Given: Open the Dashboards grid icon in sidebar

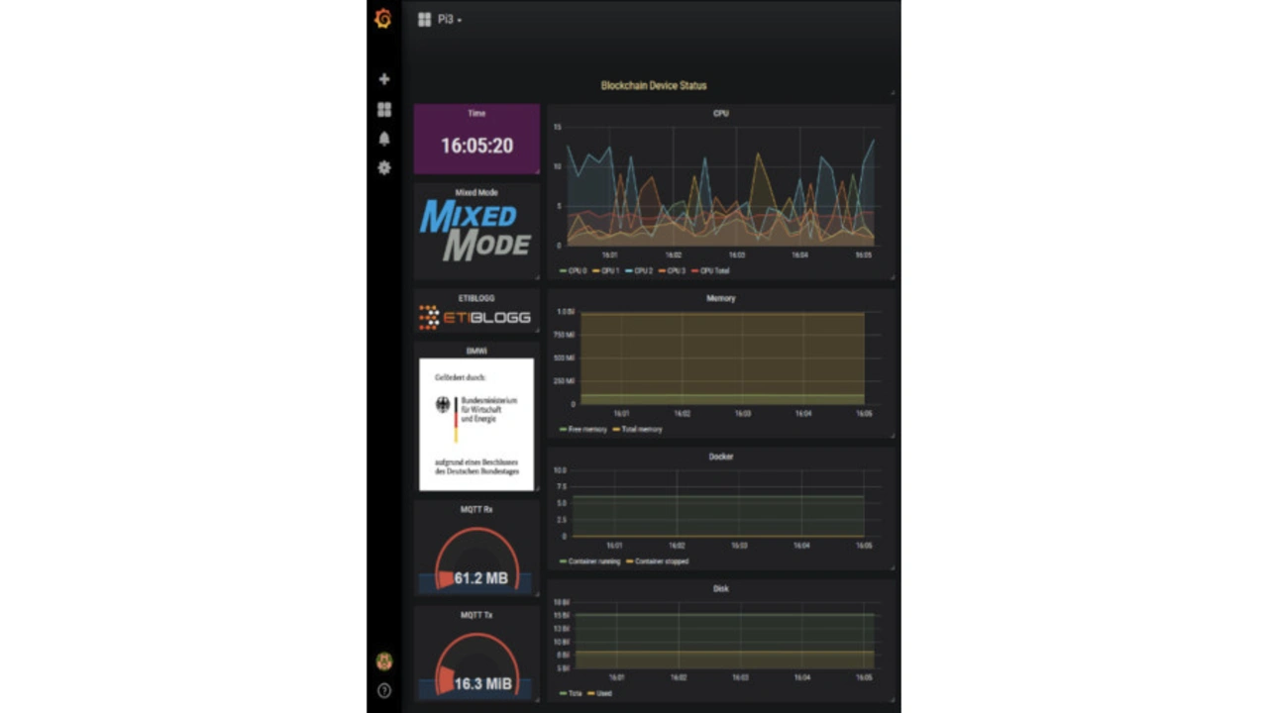Looking at the screenshot, I should point(384,109).
